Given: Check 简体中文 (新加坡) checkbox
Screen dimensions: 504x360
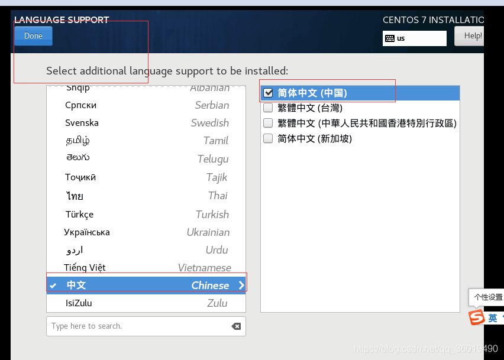Looking at the screenshot, I should pos(268,138).
